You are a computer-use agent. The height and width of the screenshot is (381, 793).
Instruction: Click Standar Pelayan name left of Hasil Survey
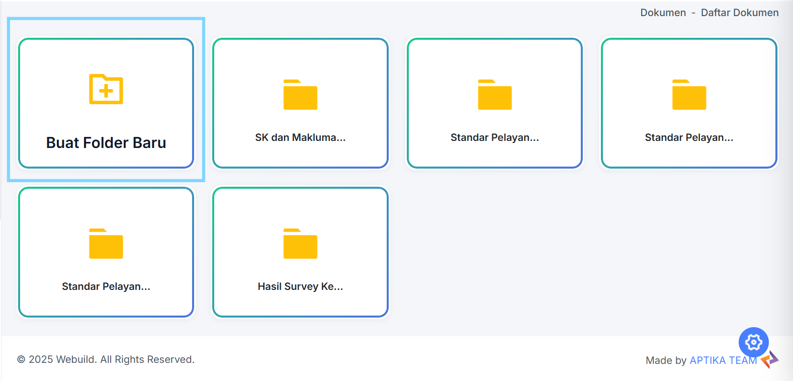(x=106, y=286)
